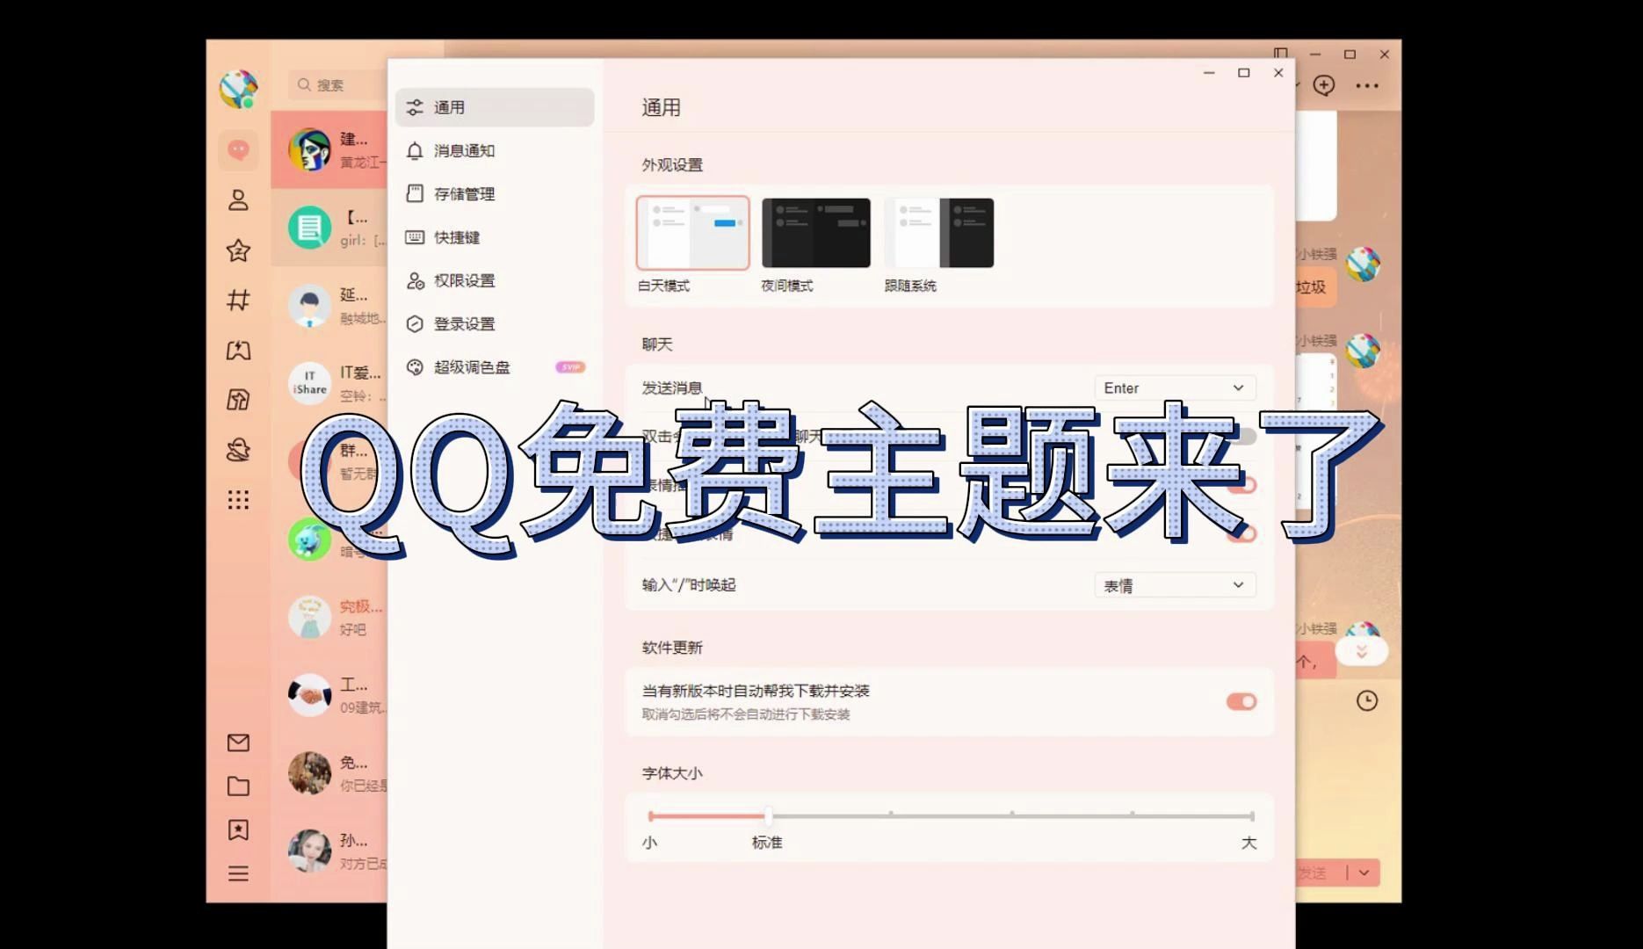Open the Contacts person sidebar icon
The height and width of the screenshot is (949, 1643).
238,200
